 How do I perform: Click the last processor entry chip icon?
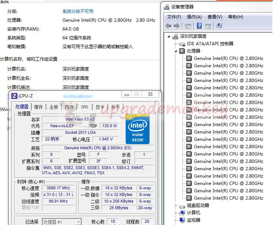189,198
